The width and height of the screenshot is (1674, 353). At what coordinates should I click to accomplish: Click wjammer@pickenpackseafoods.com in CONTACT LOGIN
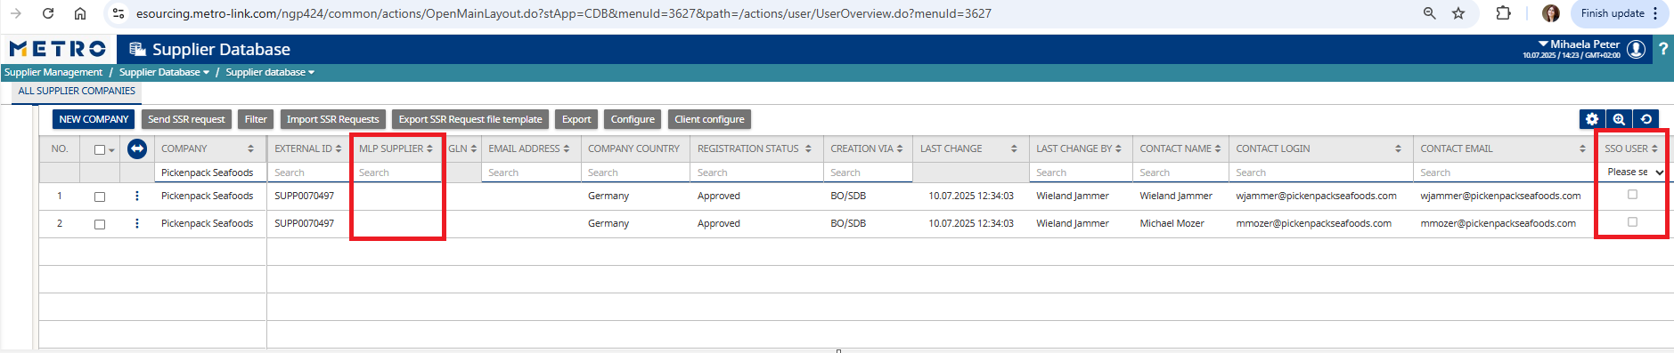(1316, 196)
